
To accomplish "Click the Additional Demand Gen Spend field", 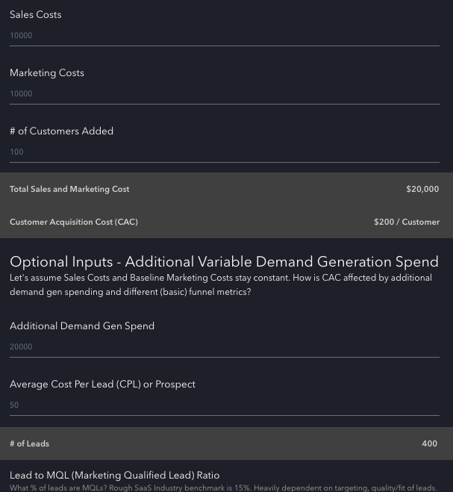I will point(224,346).
